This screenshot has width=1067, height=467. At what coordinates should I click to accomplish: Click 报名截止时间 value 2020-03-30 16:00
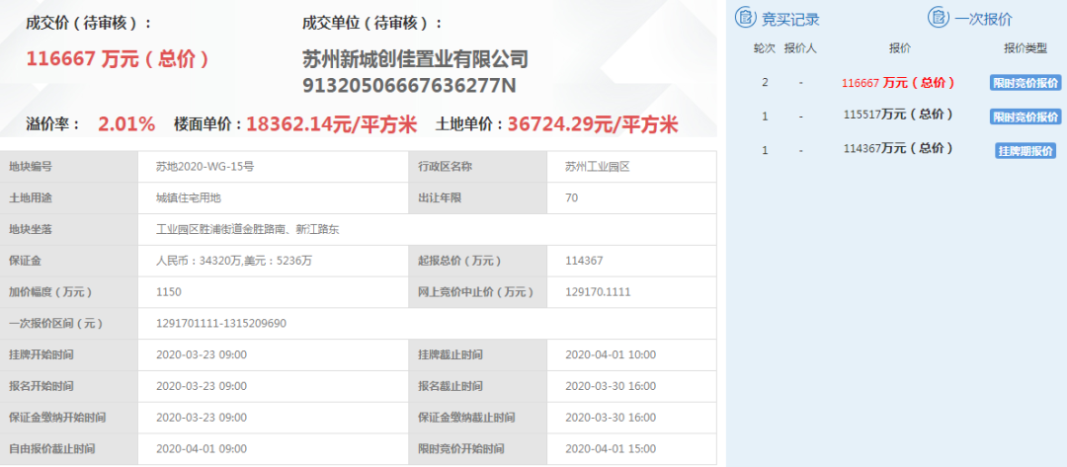(x=611, y=386)
